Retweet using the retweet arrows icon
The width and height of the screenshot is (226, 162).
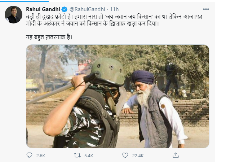click(x=77, y=155)
